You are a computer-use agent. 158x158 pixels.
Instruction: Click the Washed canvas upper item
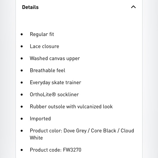[55, 59]
